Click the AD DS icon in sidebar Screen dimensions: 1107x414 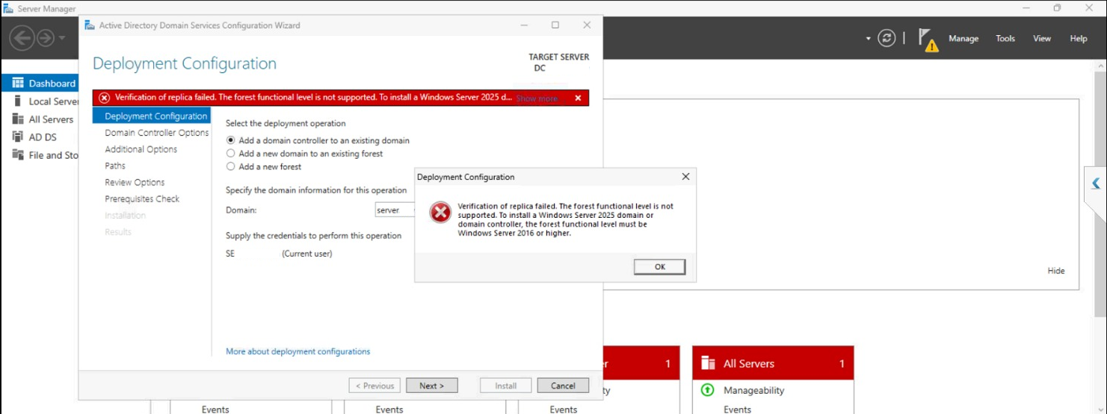coord(18,137)
